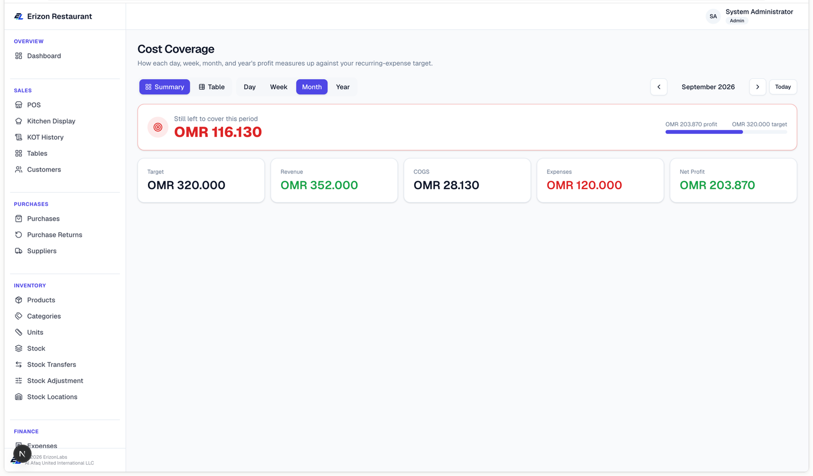Viewport: 813px width, 476px height.
Task: Select the Day period tab
Action: pos(249,87)
